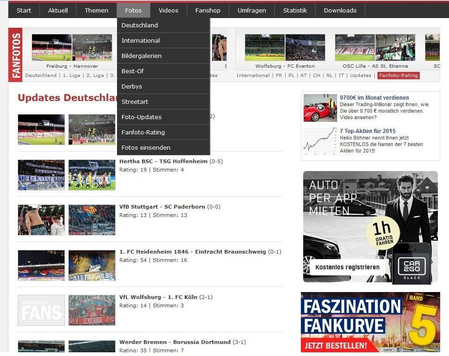This screenshot has height=356, width=449.
Task: Click the Stuttgart flag-waving crowd thumbnail
Action: pyautogui.click(x=92, y=220)
